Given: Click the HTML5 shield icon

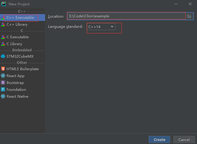Looking at the screenshot, I should click(3, 69).
